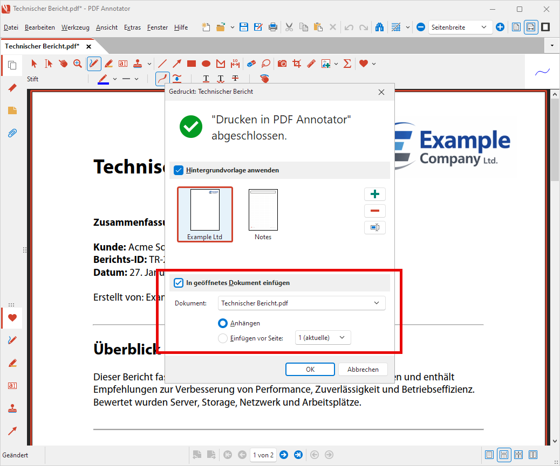
Task: Click the Snapshot camera icon
Action: pyautogui.click(x=282, y=64)
